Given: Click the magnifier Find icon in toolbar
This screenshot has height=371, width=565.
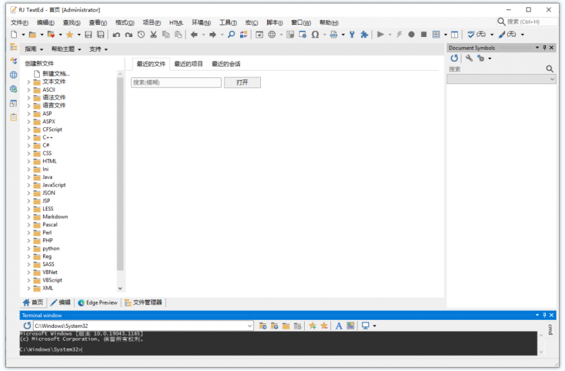Looking at the screenshot, I should (231, 34).
